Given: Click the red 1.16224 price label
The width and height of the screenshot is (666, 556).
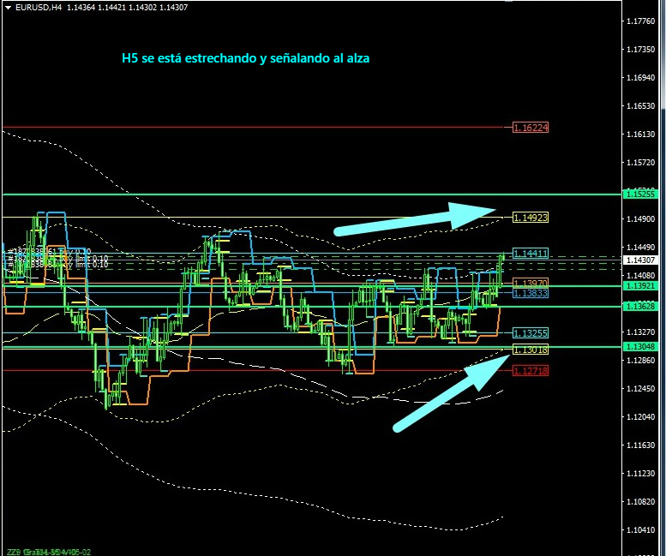Looking at the screenshot, I should coord(531,128).
